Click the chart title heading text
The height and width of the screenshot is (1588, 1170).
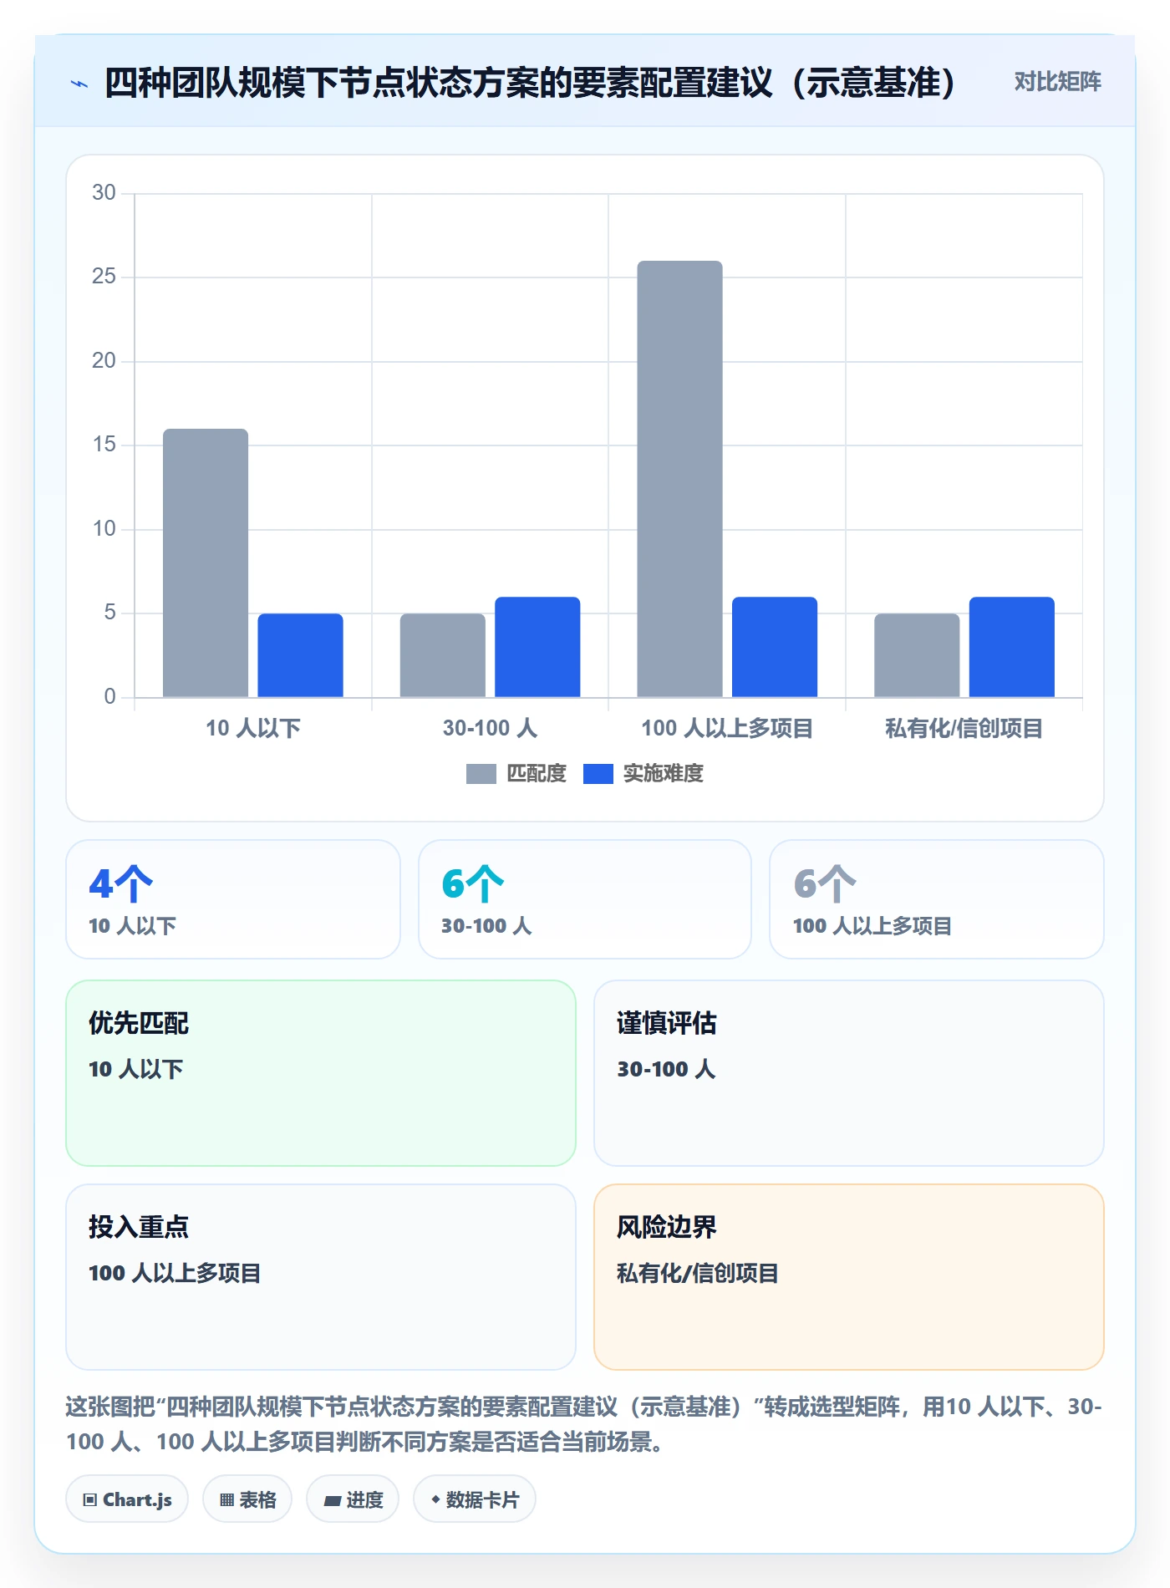[x=530, y=83]
